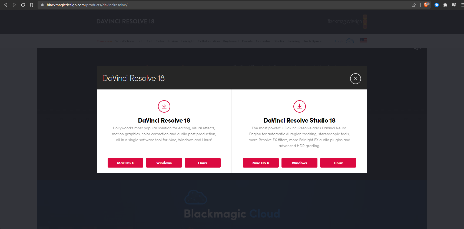Screen dimensions: 464x229
Task: Open the Collaboration navigation tab
Action: click(209, 41)
